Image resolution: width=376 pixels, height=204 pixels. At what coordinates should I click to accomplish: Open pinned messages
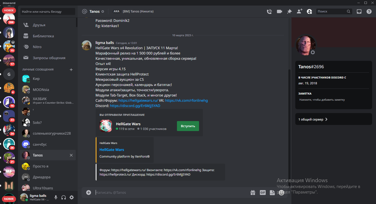pos(289,12)
